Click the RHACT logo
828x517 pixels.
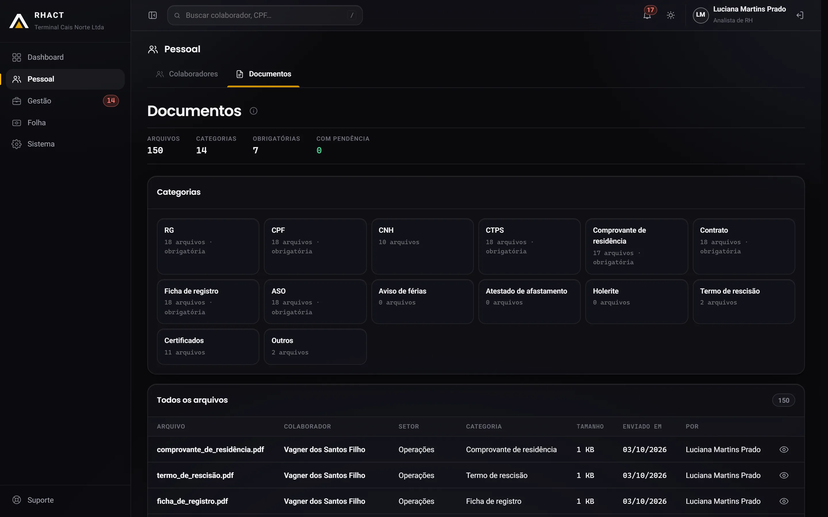click(19, 21)
